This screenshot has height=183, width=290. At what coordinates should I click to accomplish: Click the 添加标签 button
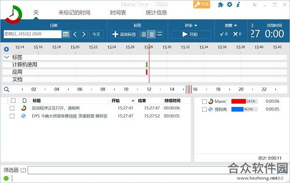(124, 34)
